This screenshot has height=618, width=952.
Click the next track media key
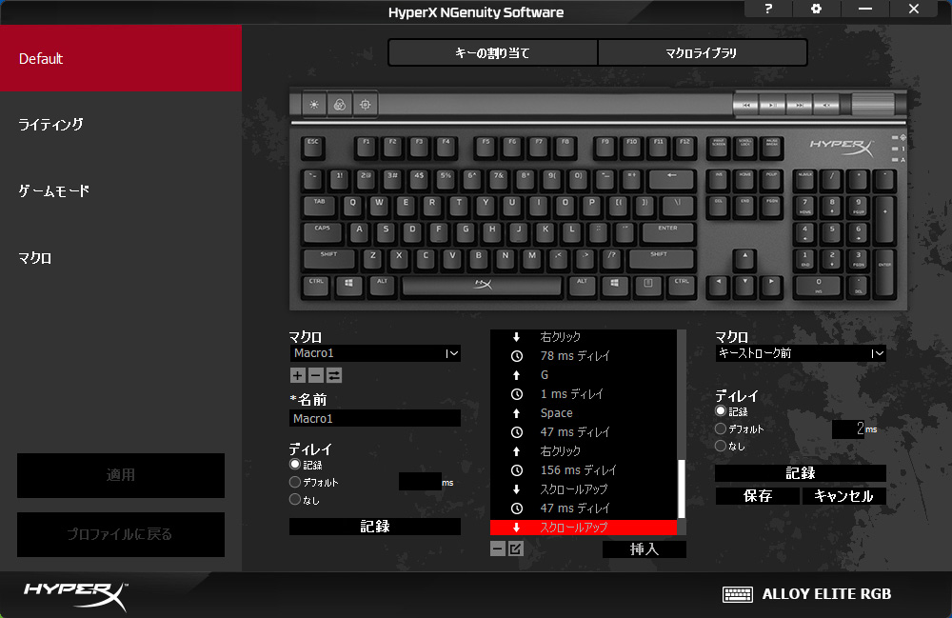799,105
